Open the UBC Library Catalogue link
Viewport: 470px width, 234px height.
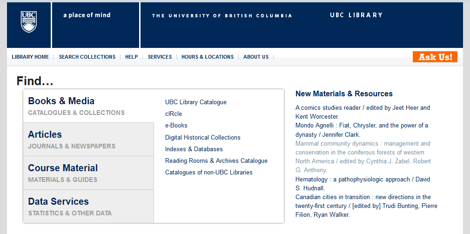(x=196, y=102)
